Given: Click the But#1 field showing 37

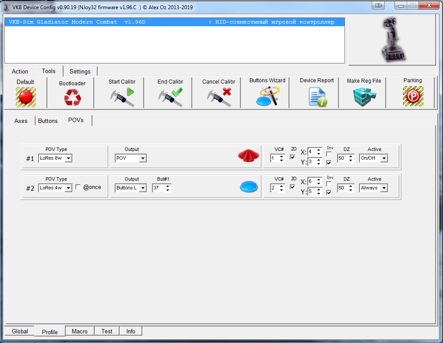Looking at the screenshot, I should [159, 188].
